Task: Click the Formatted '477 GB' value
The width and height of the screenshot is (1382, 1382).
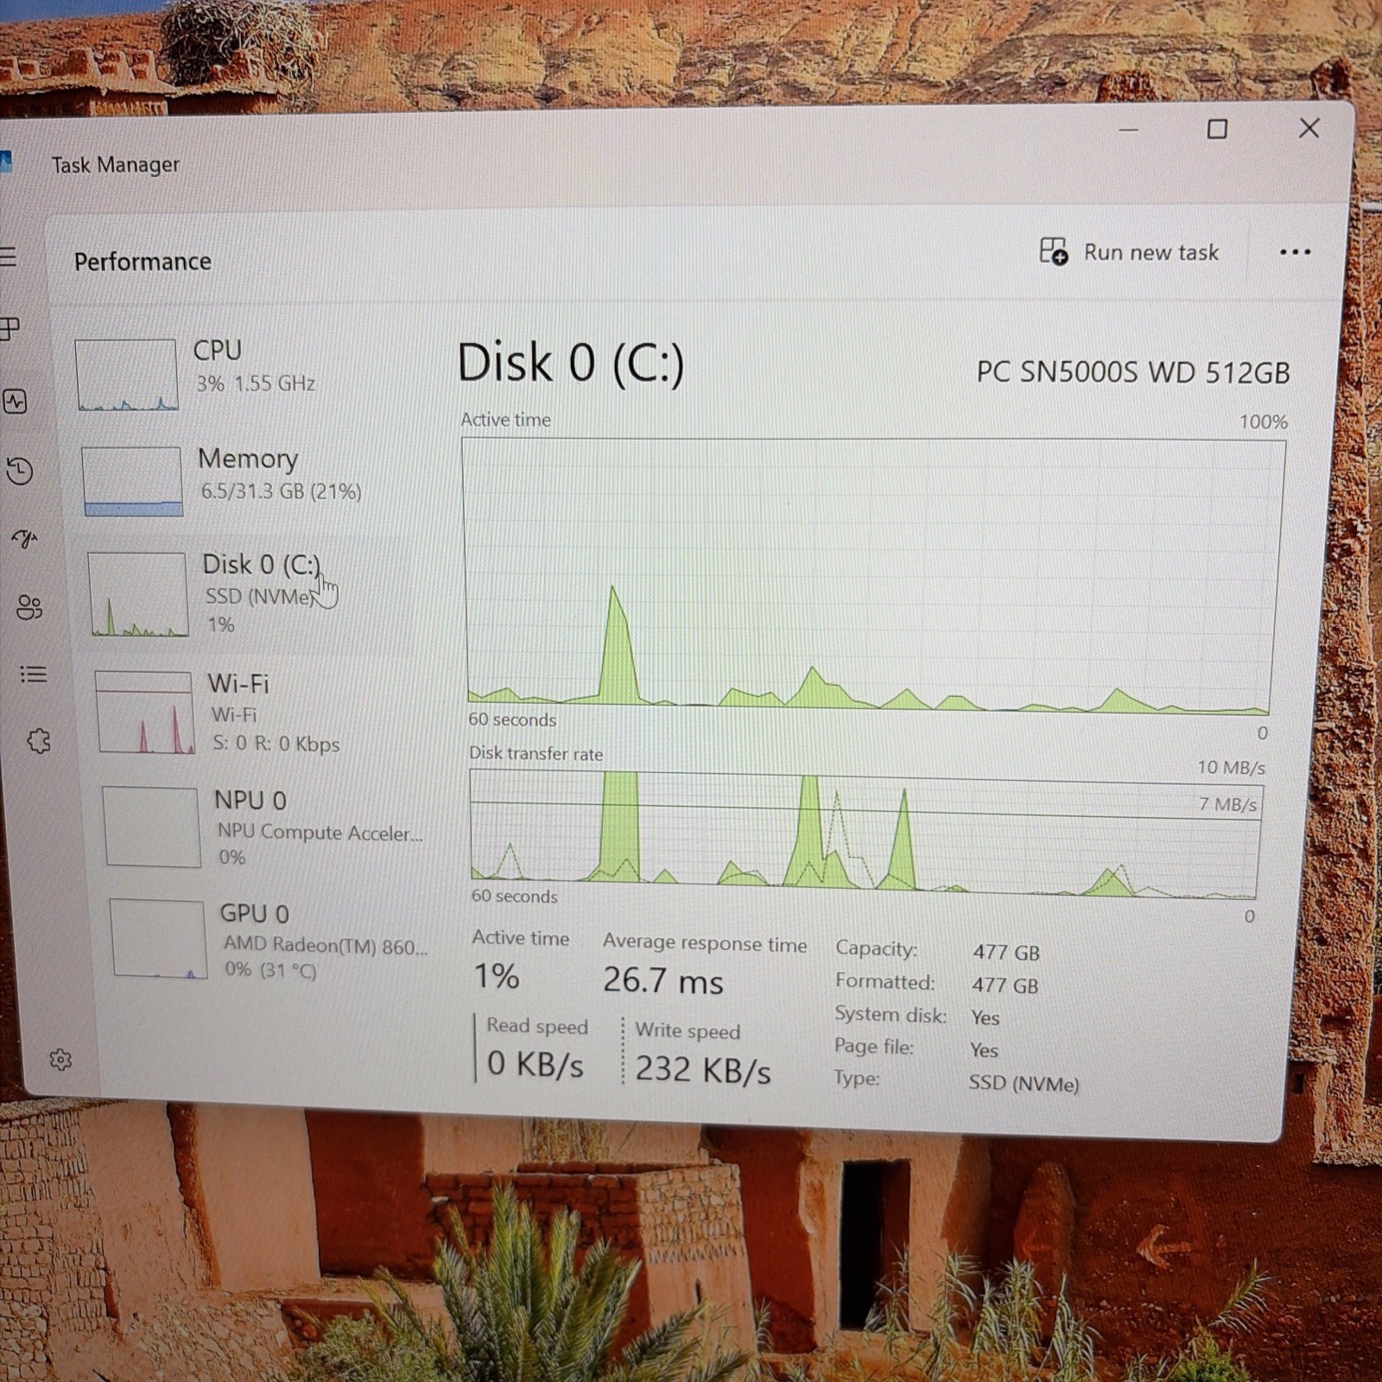Action: tap(1005, 985)
